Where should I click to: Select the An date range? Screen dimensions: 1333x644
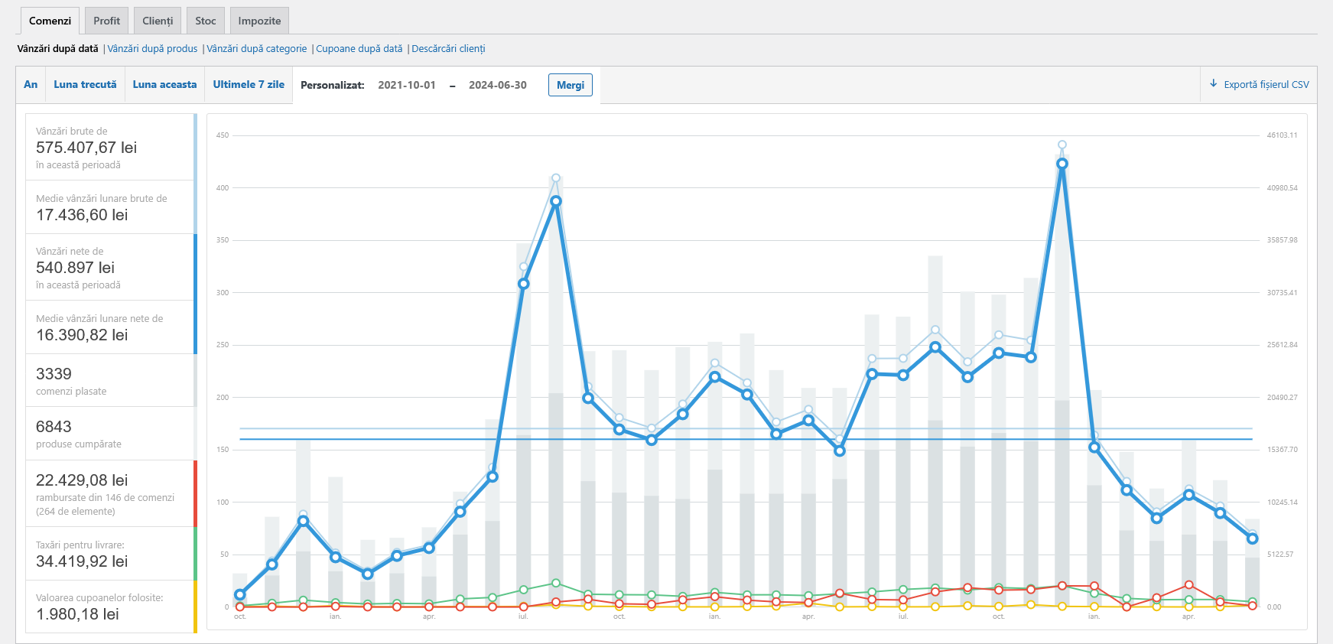[31, 84]
